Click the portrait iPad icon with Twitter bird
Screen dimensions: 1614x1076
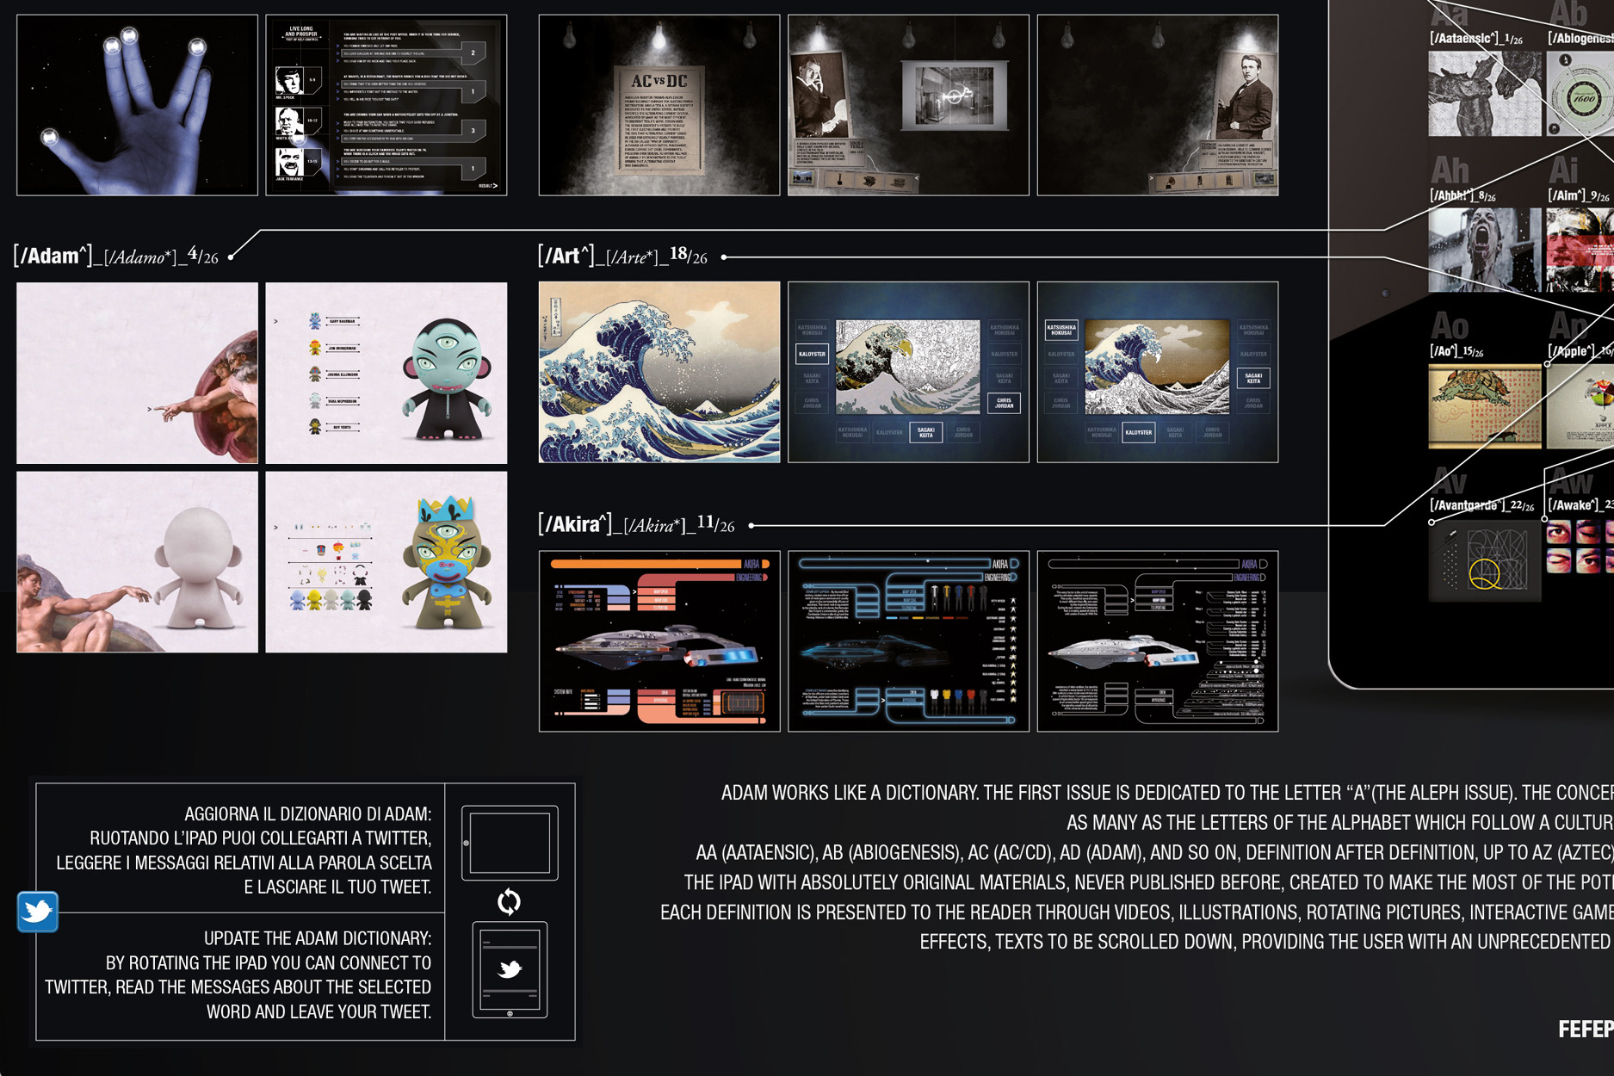pos(510,969)
